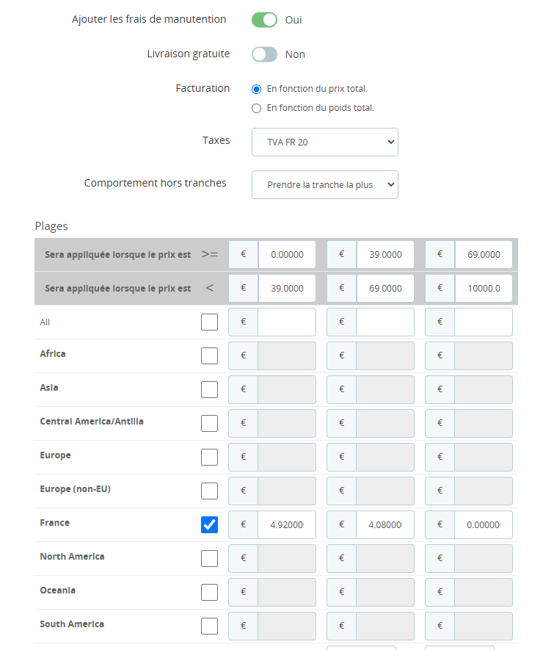Select Central America/Antilla checkbox
The image size is (554, 650).
click(209, 423)
